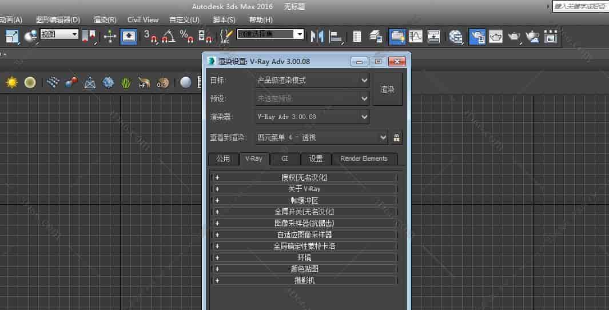Toggle the Layer Explorer toolbar button
The image size is (609, 310).
(376, 36)
